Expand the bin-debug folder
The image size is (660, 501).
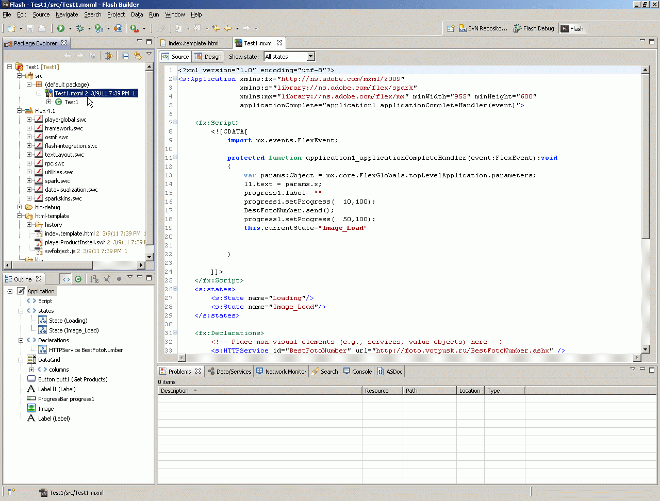pyautogui.click(x=20, y=207)
